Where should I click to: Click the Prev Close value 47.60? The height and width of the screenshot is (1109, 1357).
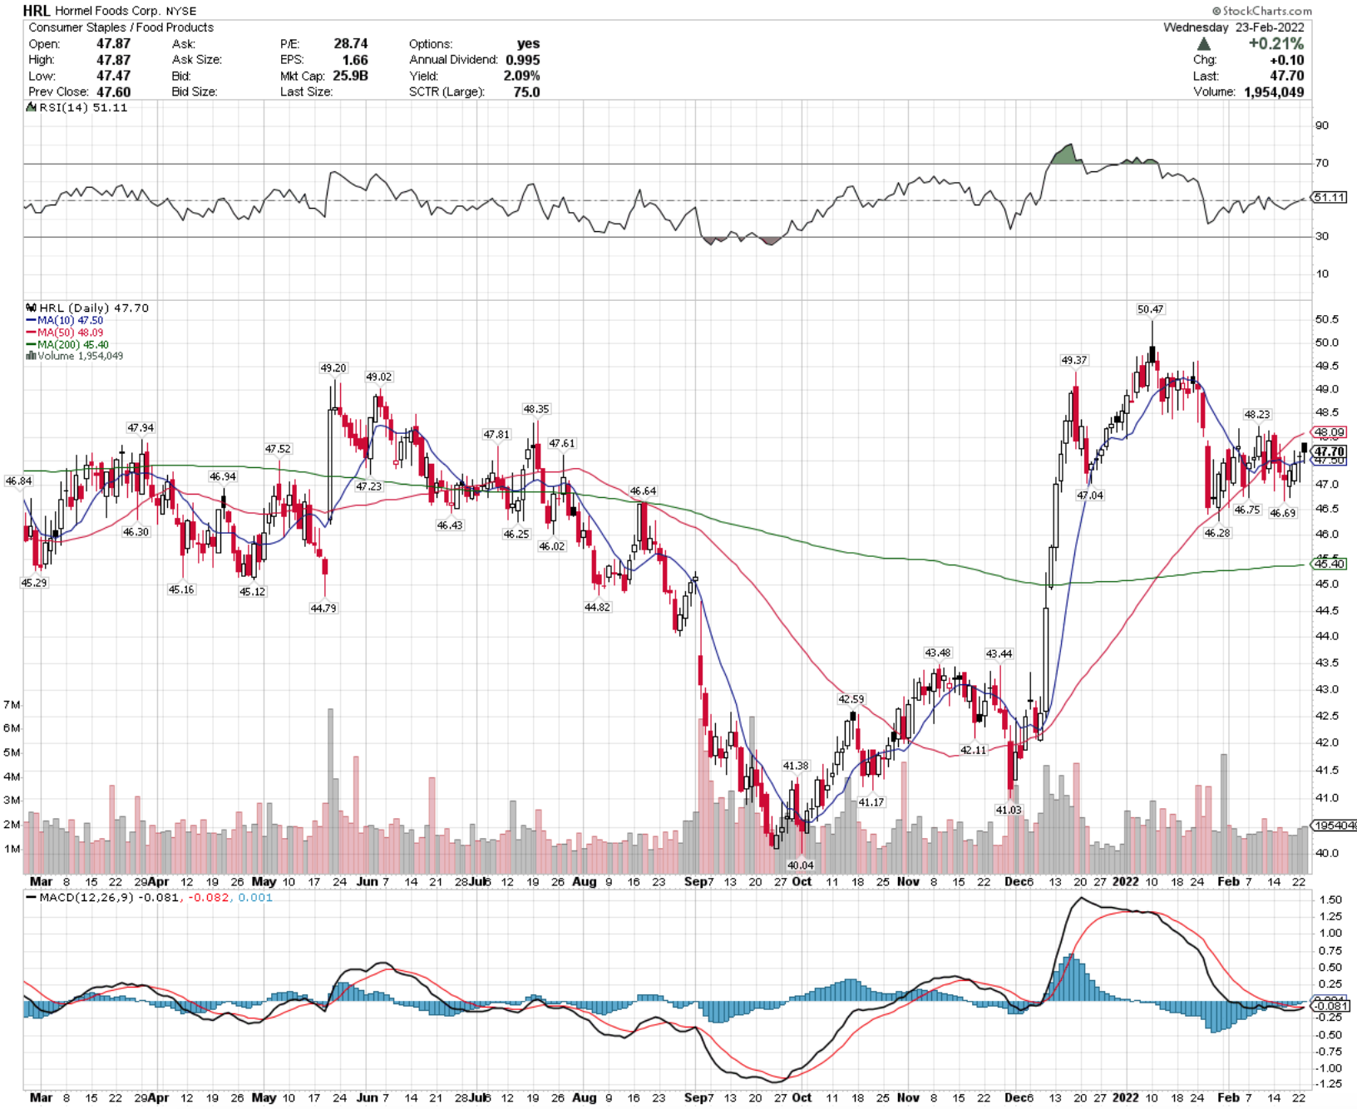point(113,92)
